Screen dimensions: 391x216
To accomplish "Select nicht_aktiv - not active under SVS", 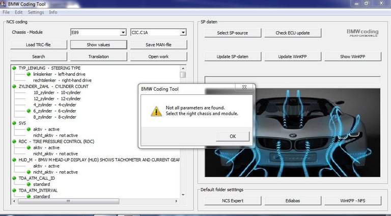I will (x=55, y=135).
